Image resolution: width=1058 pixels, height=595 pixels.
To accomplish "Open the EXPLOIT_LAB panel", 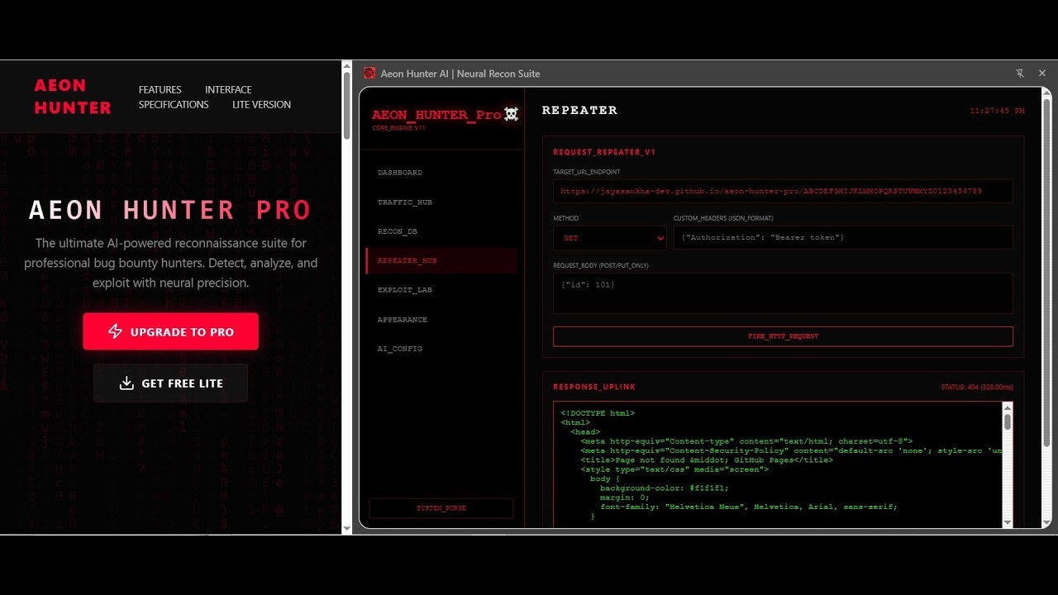I will pyautogui.click(x=404, y=289).
